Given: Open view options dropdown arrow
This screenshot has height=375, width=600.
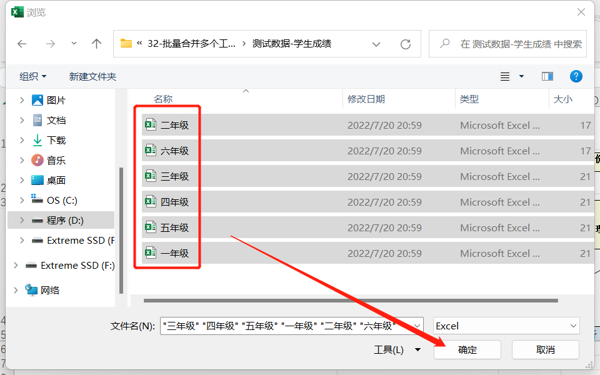Looking at the screenshot, I should coord(521,76).
